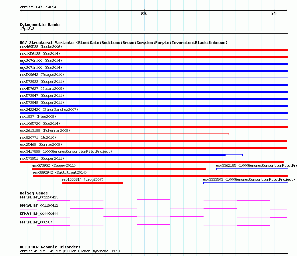Image resolution: width=297 pixels, height=256 pixels.
Task: Open RPH3AL|NM_001190411 gene label
Action: pyautogui.click(x=39, y=214)
